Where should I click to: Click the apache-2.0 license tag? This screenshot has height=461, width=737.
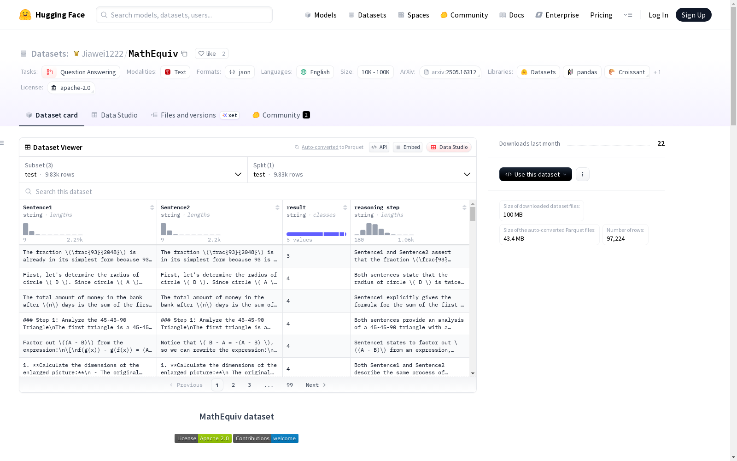click(x=71, y=88)
